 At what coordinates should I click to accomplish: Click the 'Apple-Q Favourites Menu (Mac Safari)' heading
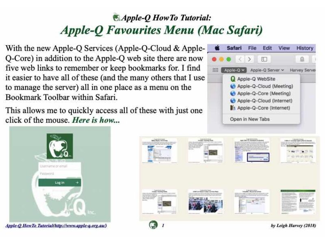click(162, 30)
